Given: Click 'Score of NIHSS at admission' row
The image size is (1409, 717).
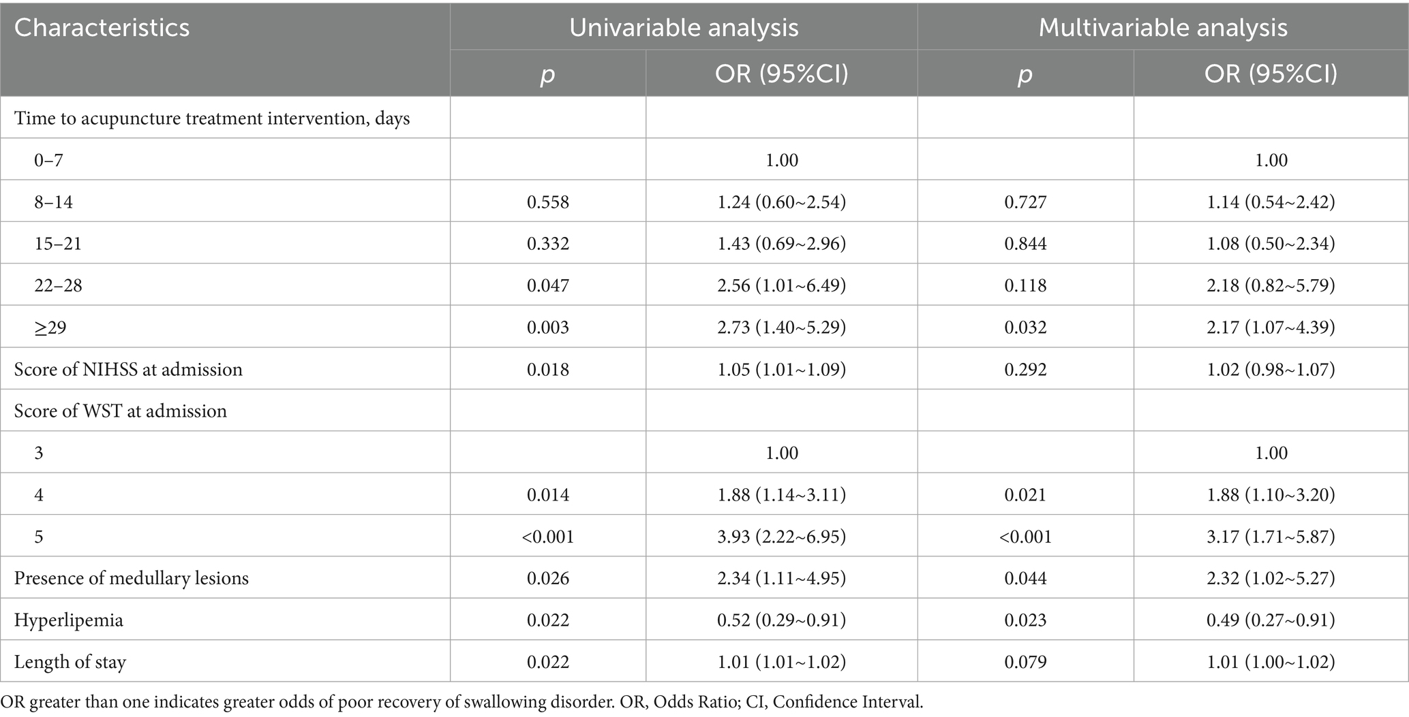Looking at the screenshot, I should click(x=128, y=369).
